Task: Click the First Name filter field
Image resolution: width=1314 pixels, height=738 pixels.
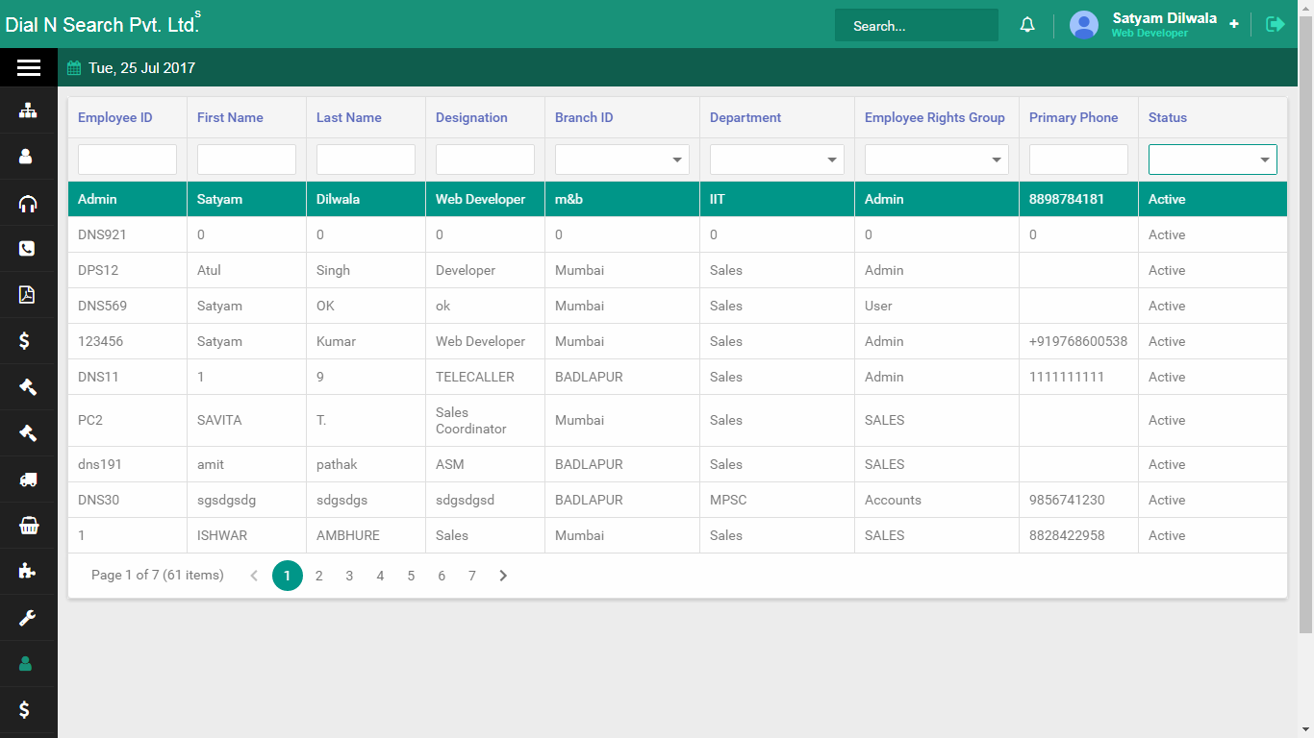Action: pyautogui.click(x=246, y=160)
